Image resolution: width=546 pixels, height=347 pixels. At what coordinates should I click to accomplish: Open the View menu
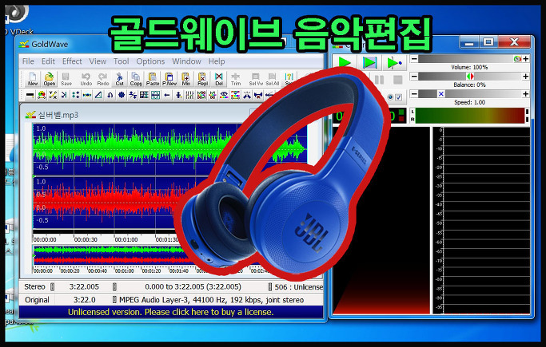pyautogui.click(x=98, y=61)
